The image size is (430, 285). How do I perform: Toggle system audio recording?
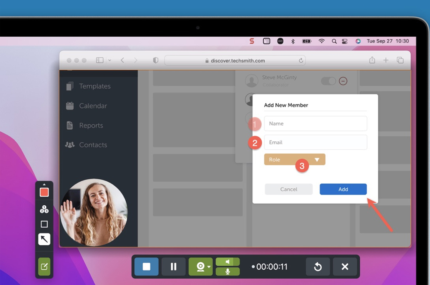click(x=227, y=262)
